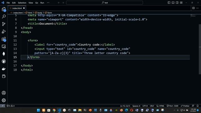The image size is (201, 113).
Task: Click the feedback icon in status bar
Action: pyautogui.click(x=193, y=106)
